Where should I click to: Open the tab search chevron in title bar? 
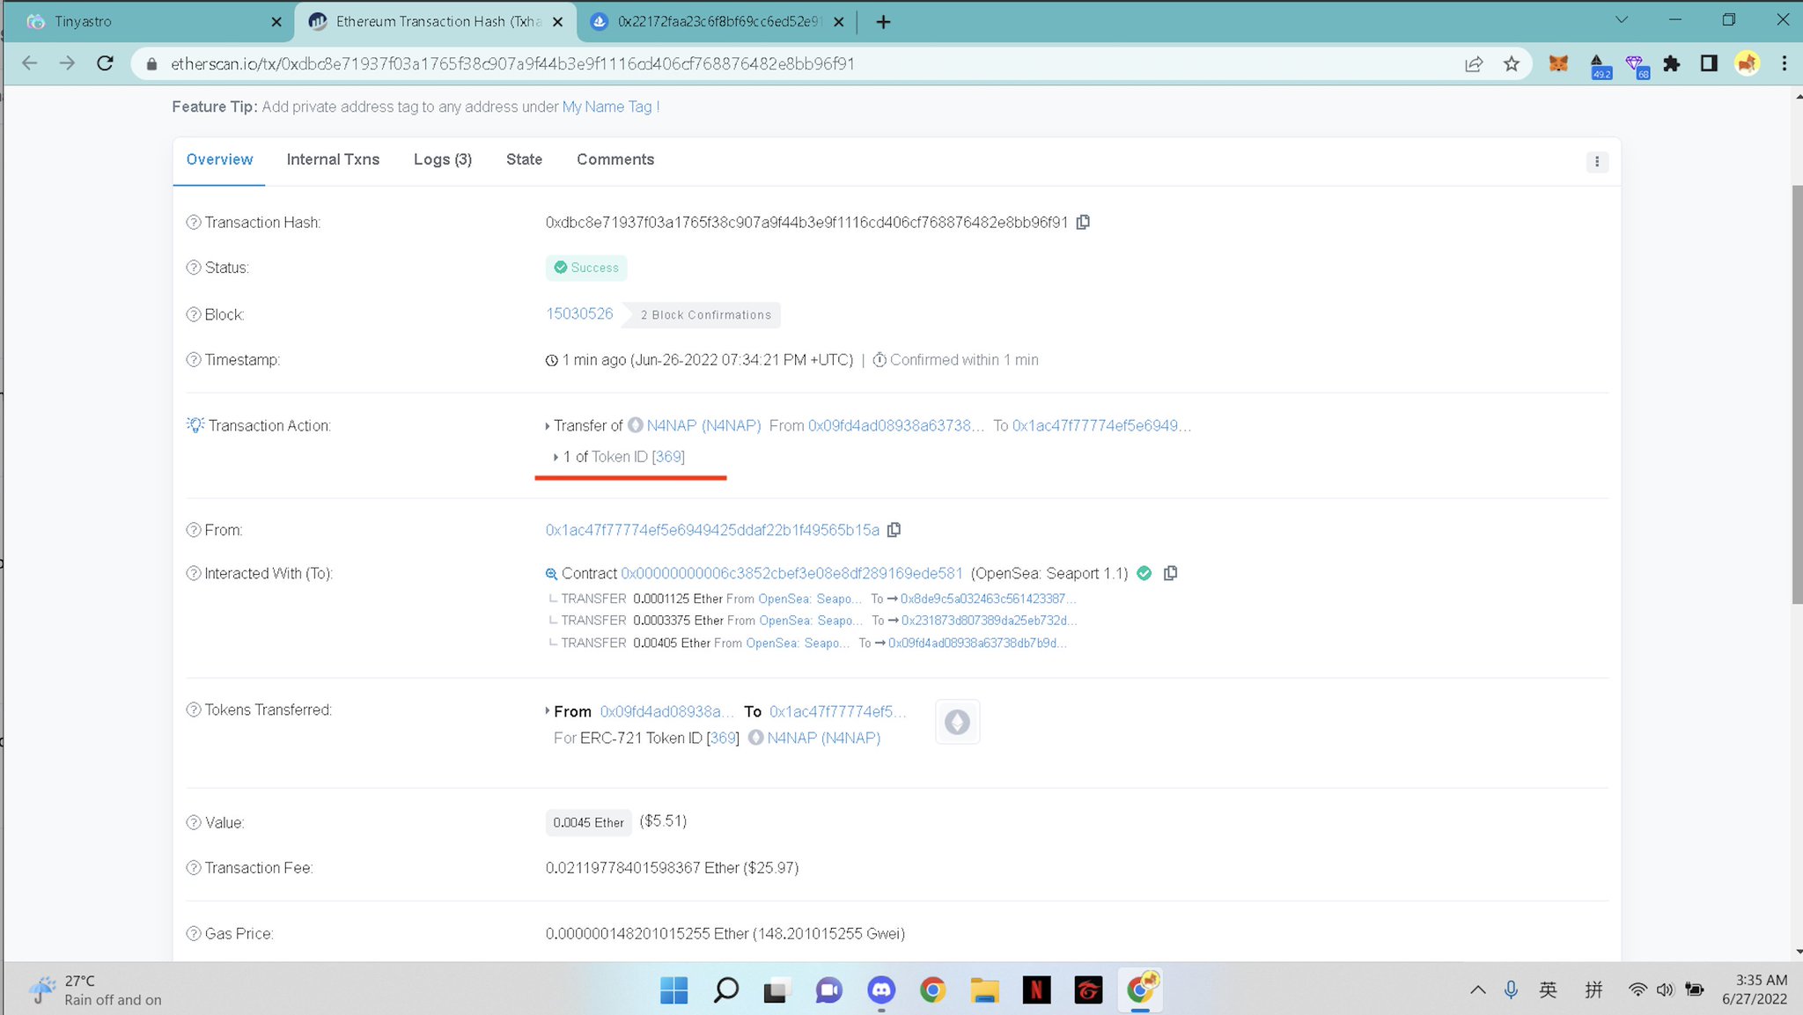click(x=1622, y=19)
